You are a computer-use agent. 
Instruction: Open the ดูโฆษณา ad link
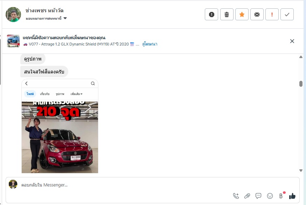tap(150, 44)
